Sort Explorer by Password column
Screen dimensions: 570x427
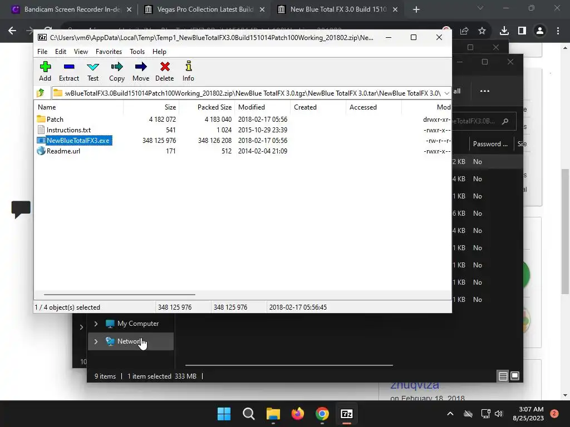[x=491, y=144]
